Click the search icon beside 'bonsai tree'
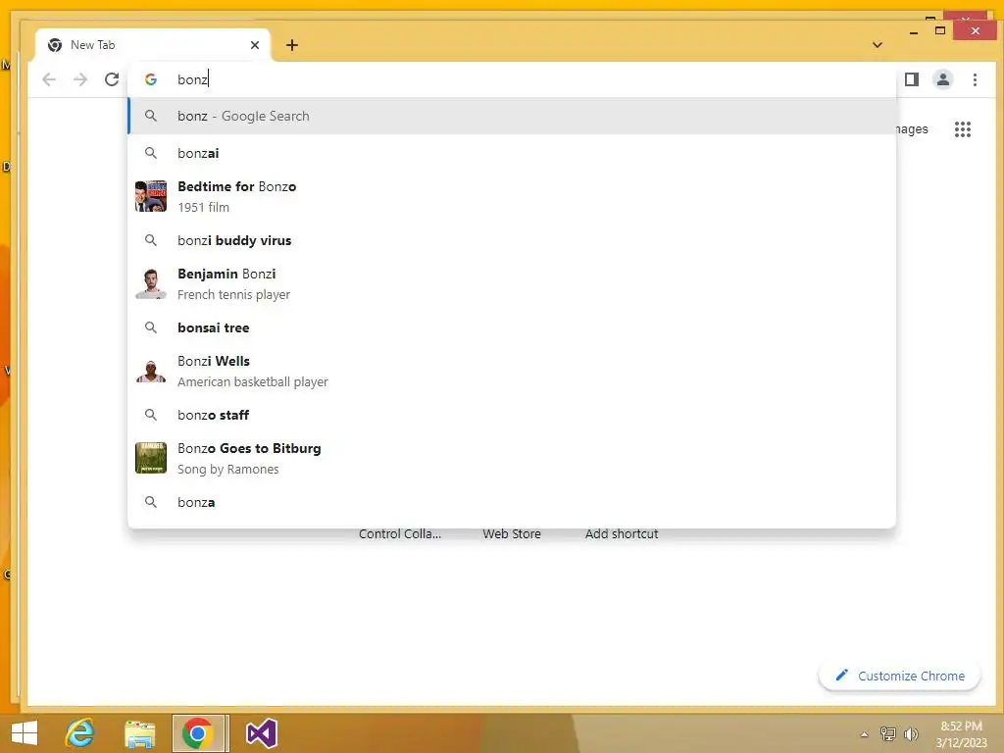Viewport: 1004px width, 753px height. coord(150,327)
